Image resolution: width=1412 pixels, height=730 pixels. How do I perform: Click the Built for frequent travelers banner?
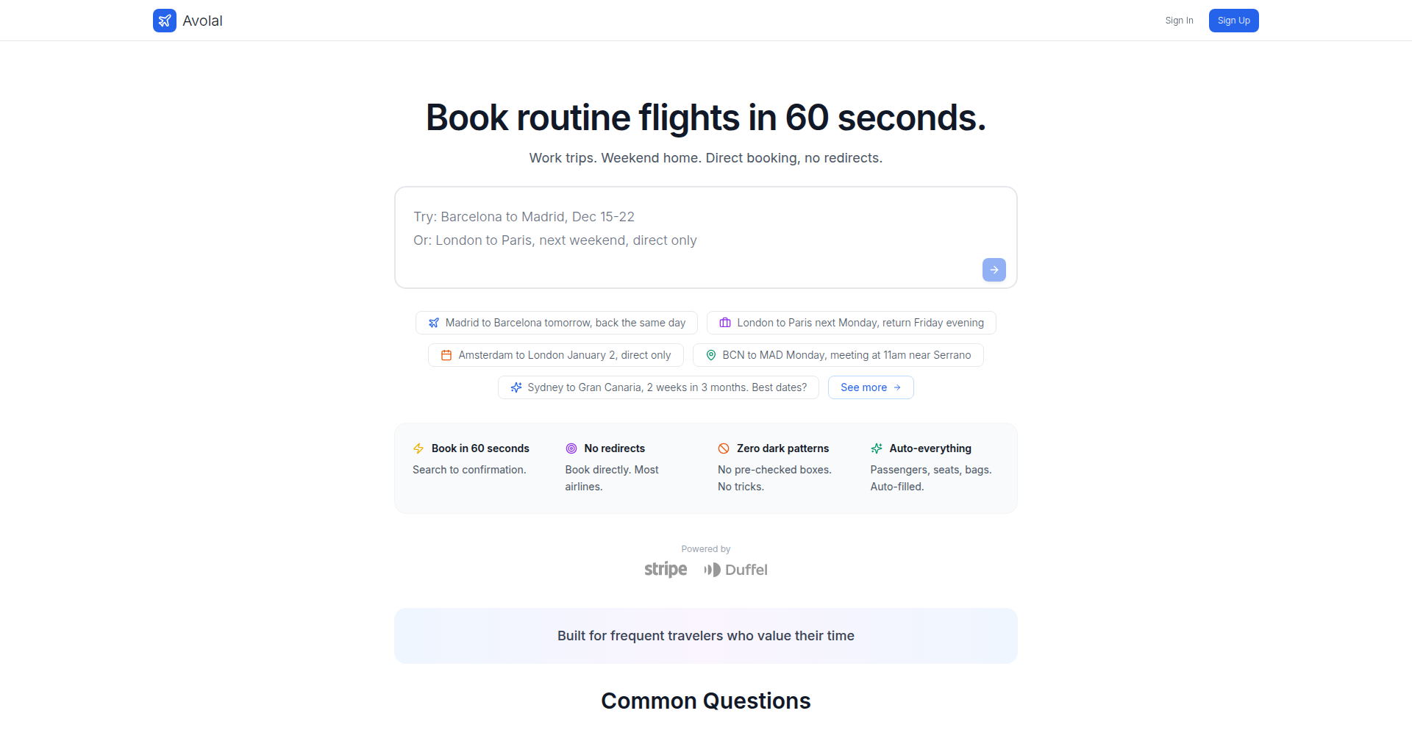706,636
